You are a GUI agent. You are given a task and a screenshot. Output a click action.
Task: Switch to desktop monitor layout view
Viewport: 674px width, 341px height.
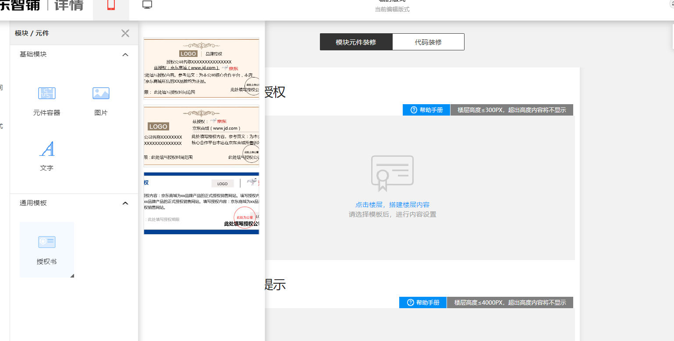(147, 5)
